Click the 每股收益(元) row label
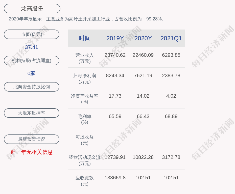Screen dimensions: 235x194 click(85, 140)
